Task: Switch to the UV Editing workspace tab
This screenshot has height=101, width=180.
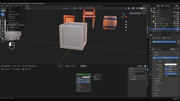Action: tap(46, 6)
